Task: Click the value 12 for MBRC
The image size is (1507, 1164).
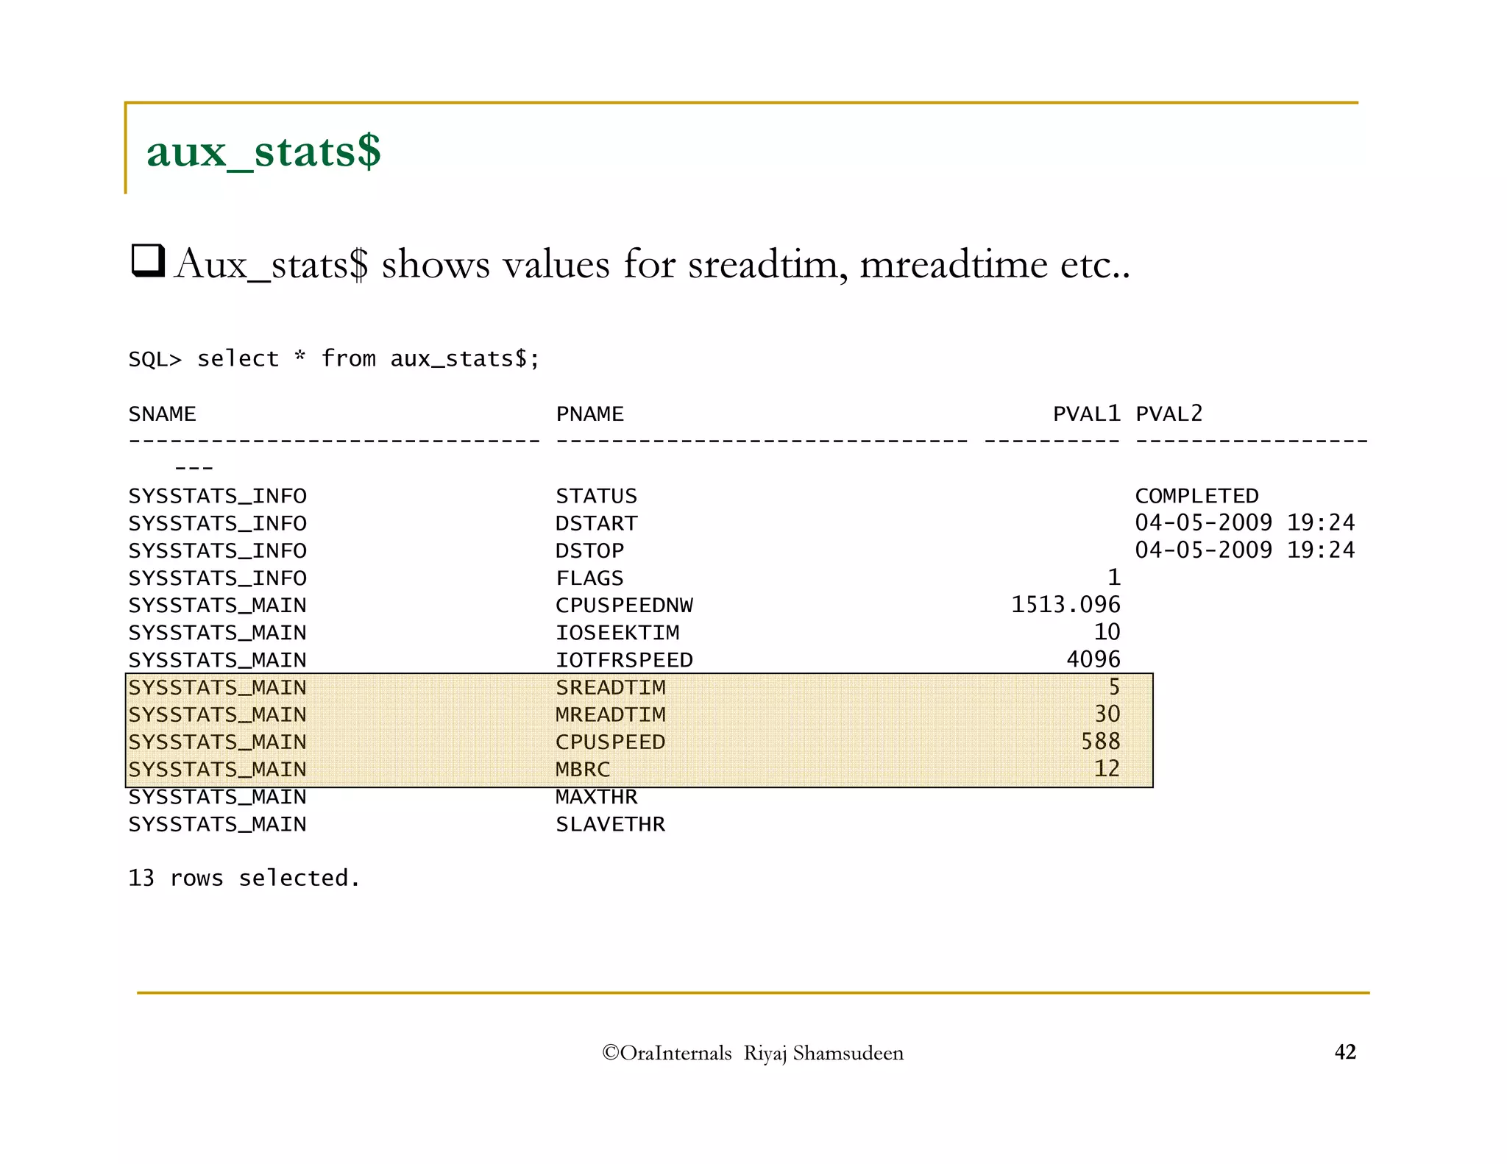Action: coord(1107,769)
